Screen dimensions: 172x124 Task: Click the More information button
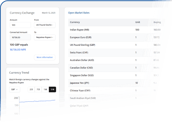[x=45, y=57]
